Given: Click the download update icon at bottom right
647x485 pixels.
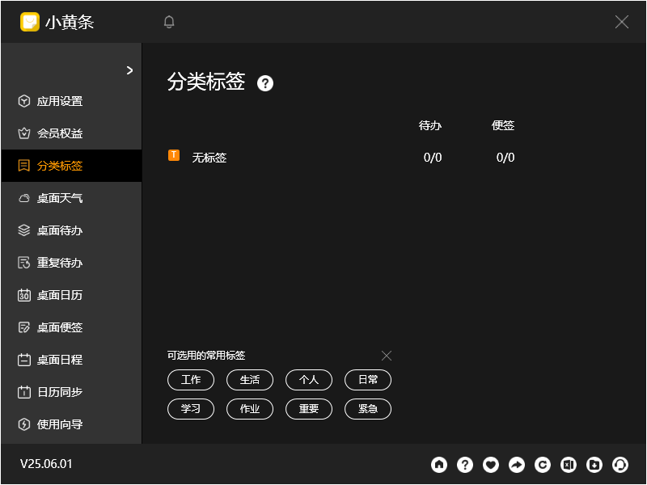Looking at the screenshot, I should pyautogui.click(x=594, y=465).
